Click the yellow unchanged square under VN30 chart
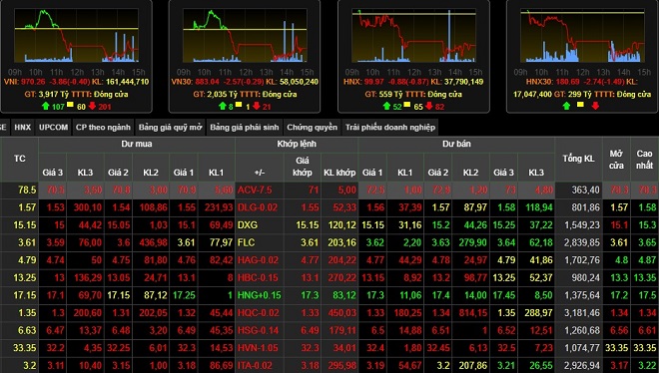The image size is (659, 373). click(x=239, y=105)
